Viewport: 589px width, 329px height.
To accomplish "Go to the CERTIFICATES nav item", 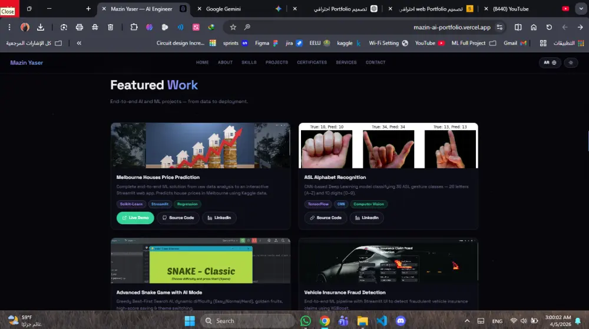I will [x=312, y=62].
